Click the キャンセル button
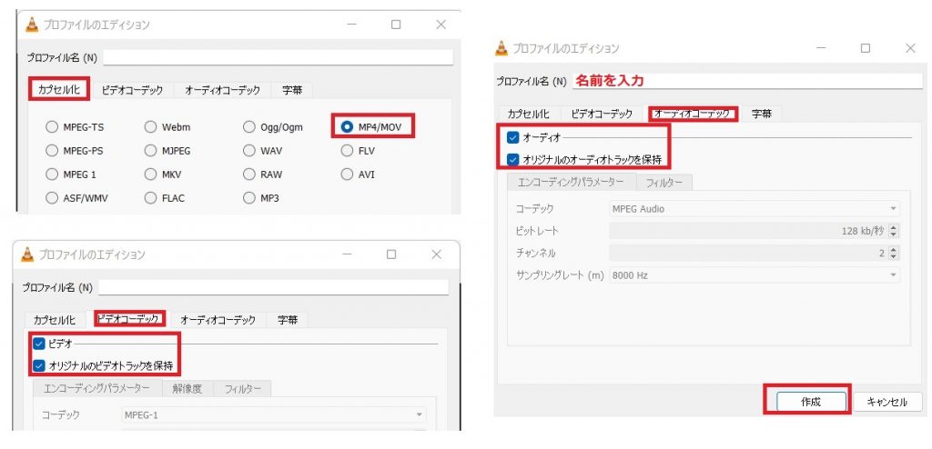932x449 pixels. [x=887, y=402]
